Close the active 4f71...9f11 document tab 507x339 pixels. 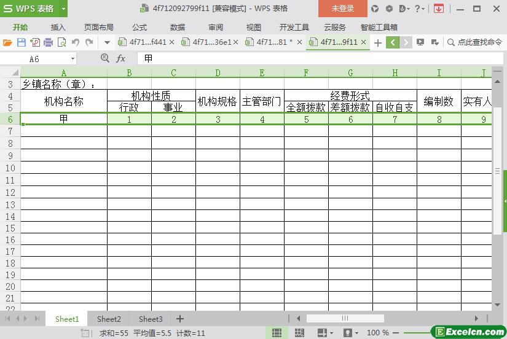(363, 42)
